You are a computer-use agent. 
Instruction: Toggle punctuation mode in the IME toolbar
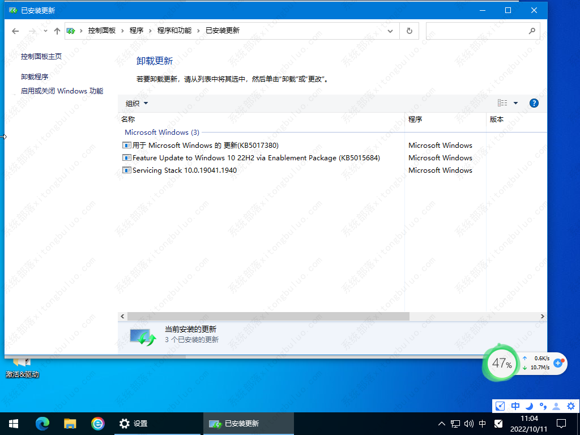(543, 406)
